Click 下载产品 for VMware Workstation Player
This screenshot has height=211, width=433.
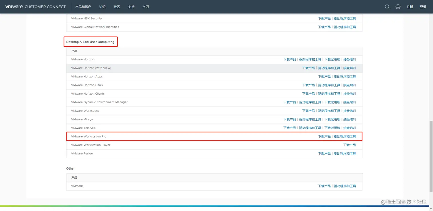pyautogui.click(x=350, y=145)
